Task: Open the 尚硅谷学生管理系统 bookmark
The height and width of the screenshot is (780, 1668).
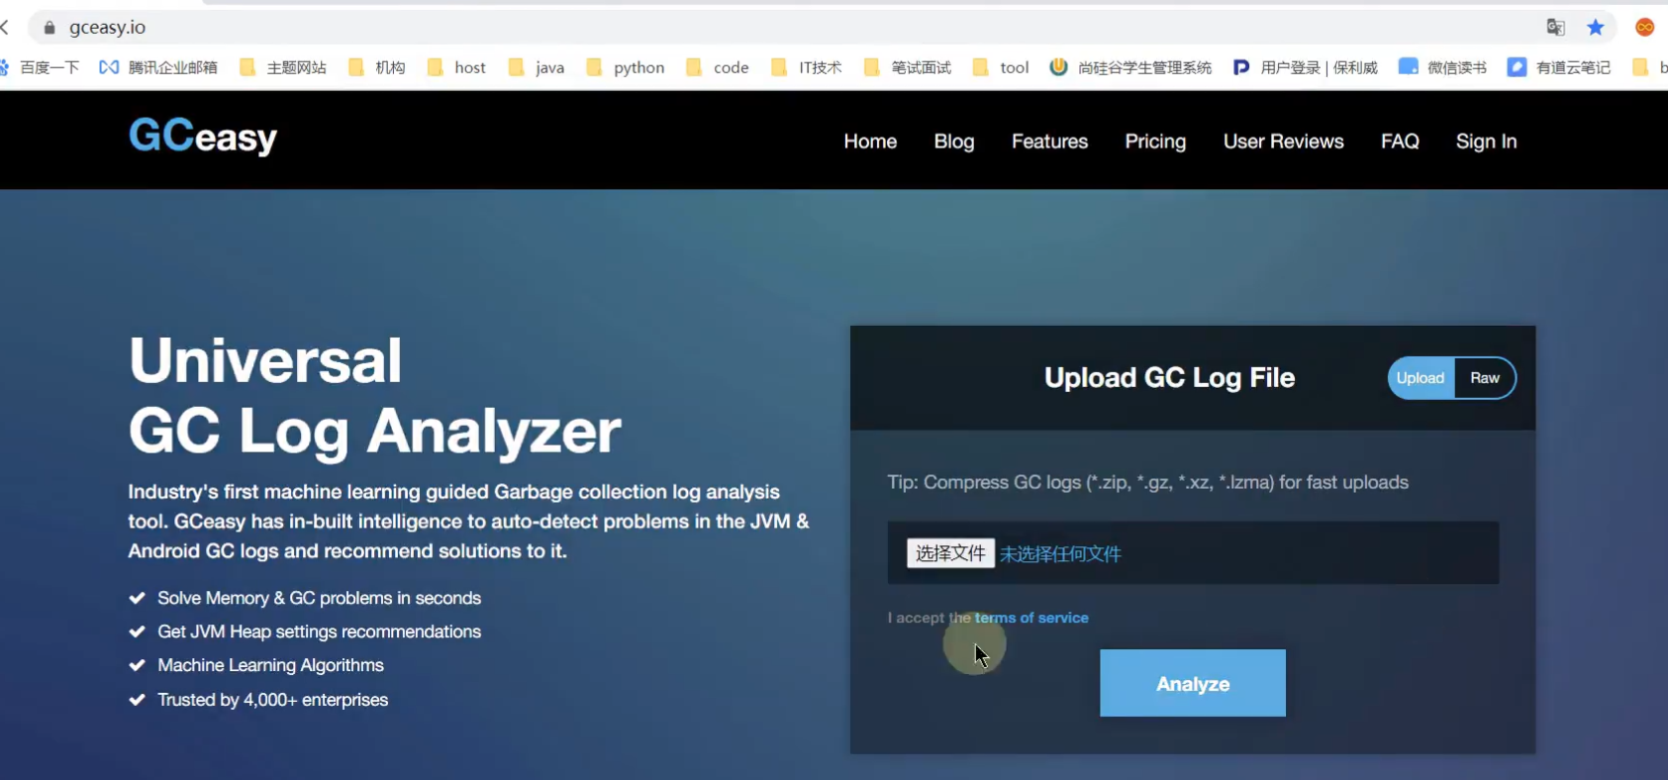Action: (x=1130, y=67)
